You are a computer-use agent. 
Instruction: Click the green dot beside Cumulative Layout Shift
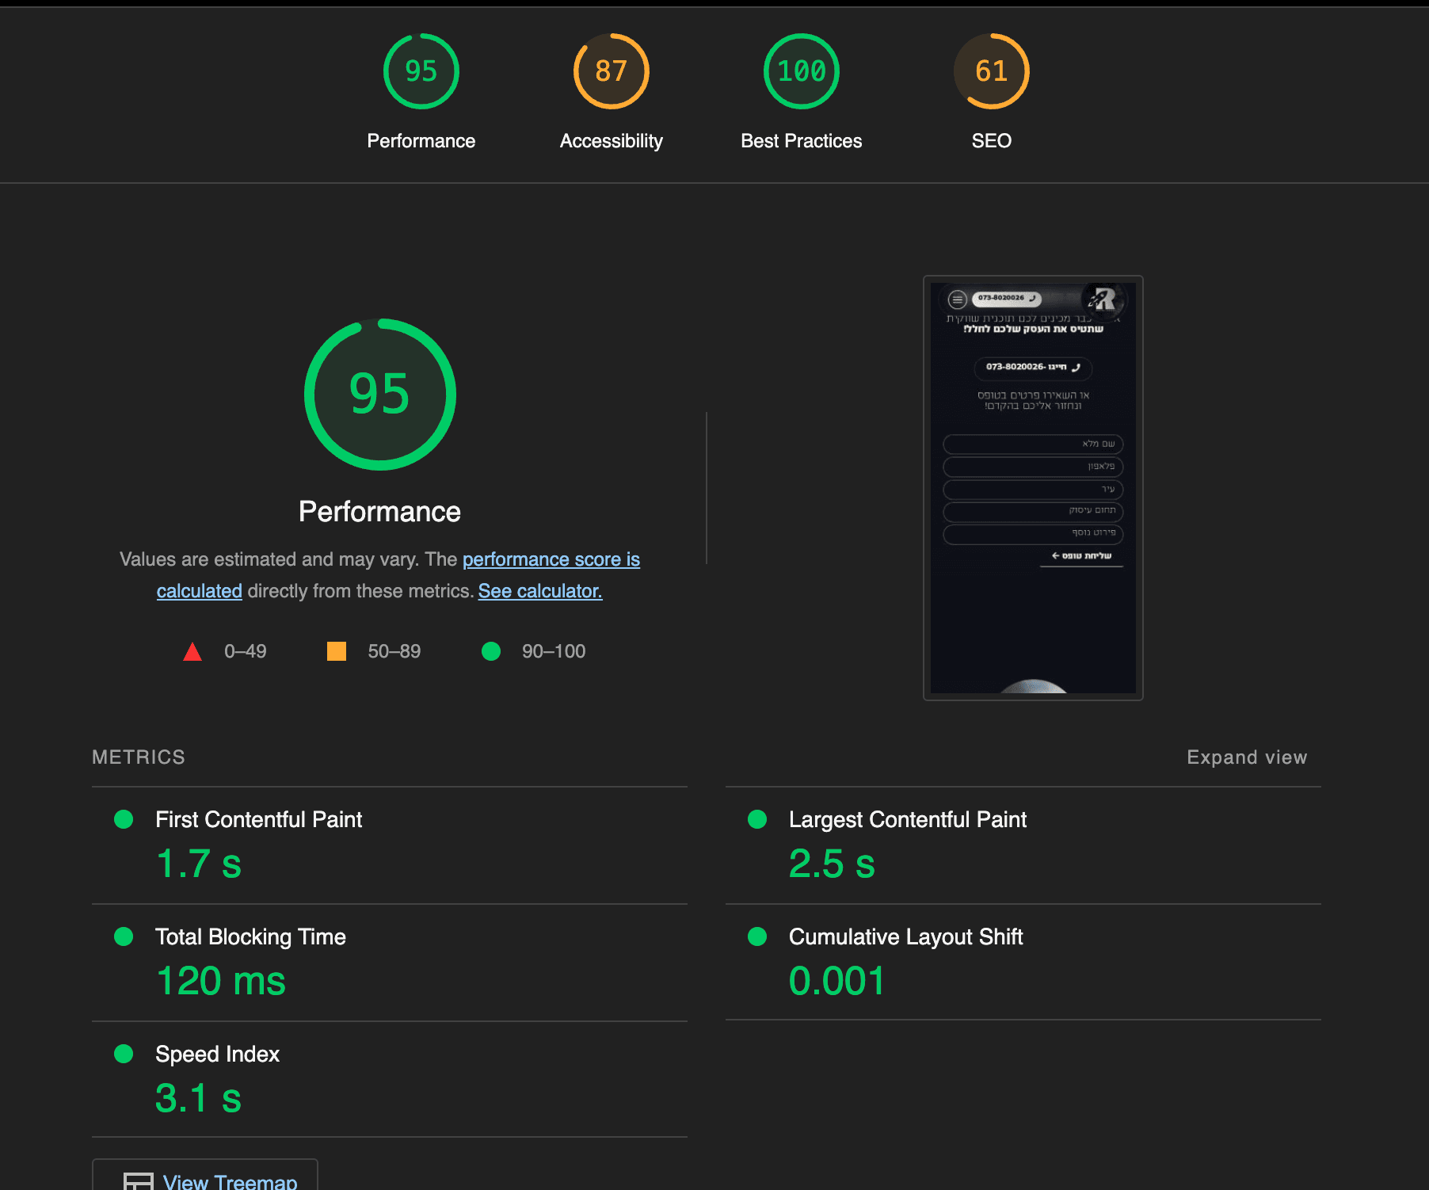point(757,937)
